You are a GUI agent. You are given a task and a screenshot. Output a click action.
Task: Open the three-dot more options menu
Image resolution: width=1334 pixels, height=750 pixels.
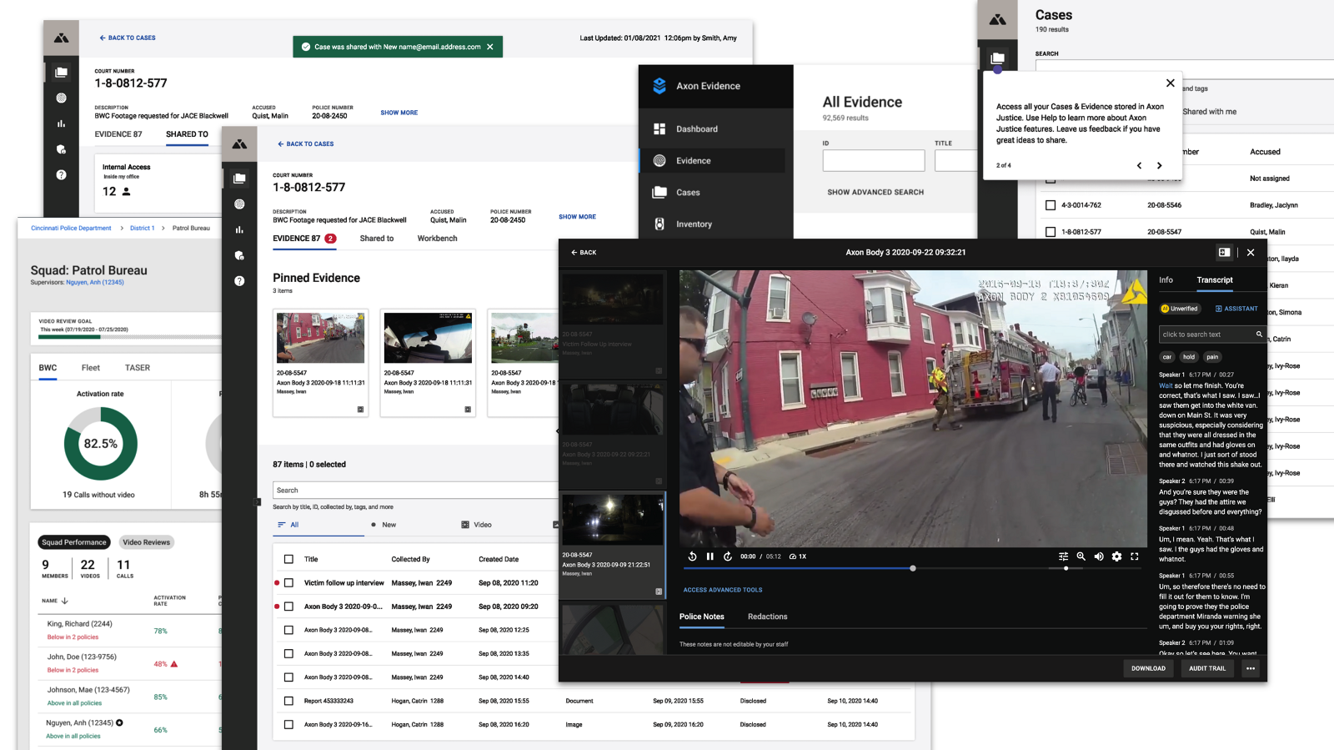pyautogui.click(x=1251, y=668)
